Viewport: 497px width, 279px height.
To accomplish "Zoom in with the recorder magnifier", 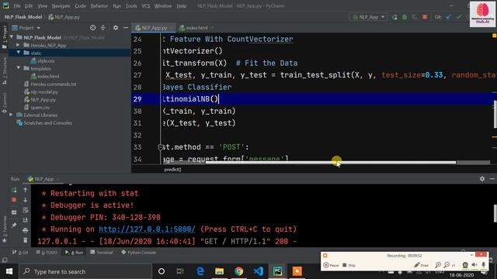I will click(x=438, y=265).
